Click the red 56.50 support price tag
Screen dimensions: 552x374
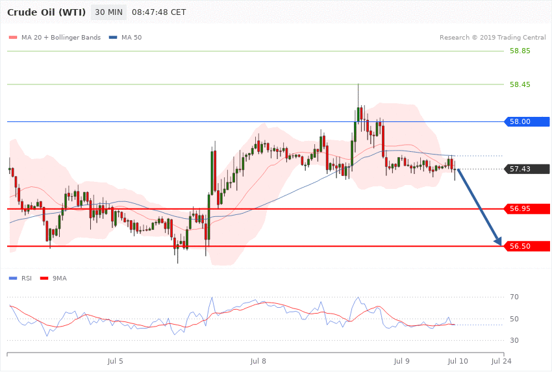tap(527, 246)
